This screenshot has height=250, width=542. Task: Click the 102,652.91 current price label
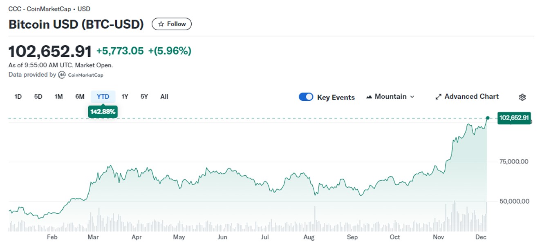[x=514, y=118]
